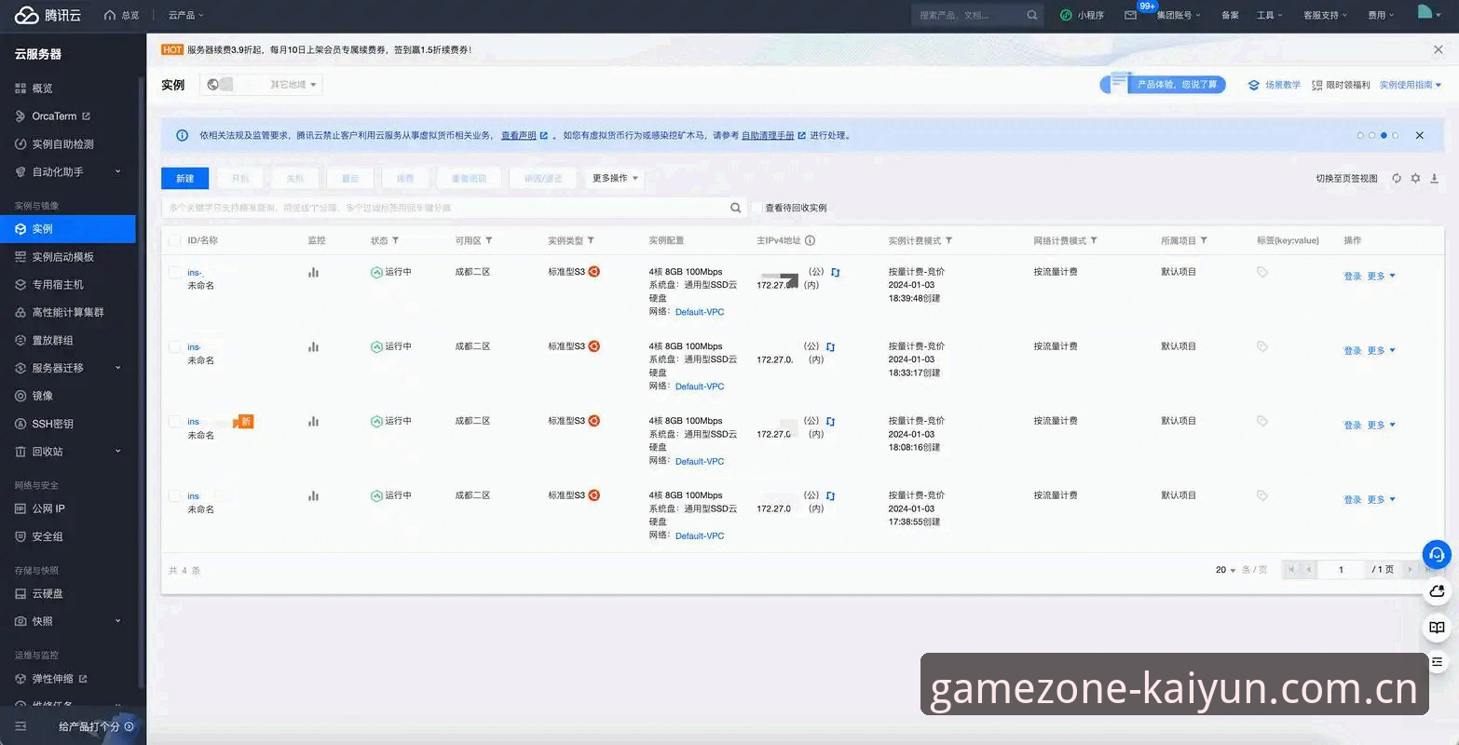Edit tag icon for 17:38:55 instance
The width and height of the screenshot is (1459, 745).
tap(1262, 495)
